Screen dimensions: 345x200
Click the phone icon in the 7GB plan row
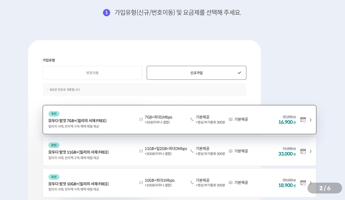coord(192,119)
